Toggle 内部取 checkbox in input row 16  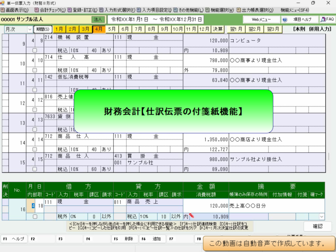tap(35, 217)
